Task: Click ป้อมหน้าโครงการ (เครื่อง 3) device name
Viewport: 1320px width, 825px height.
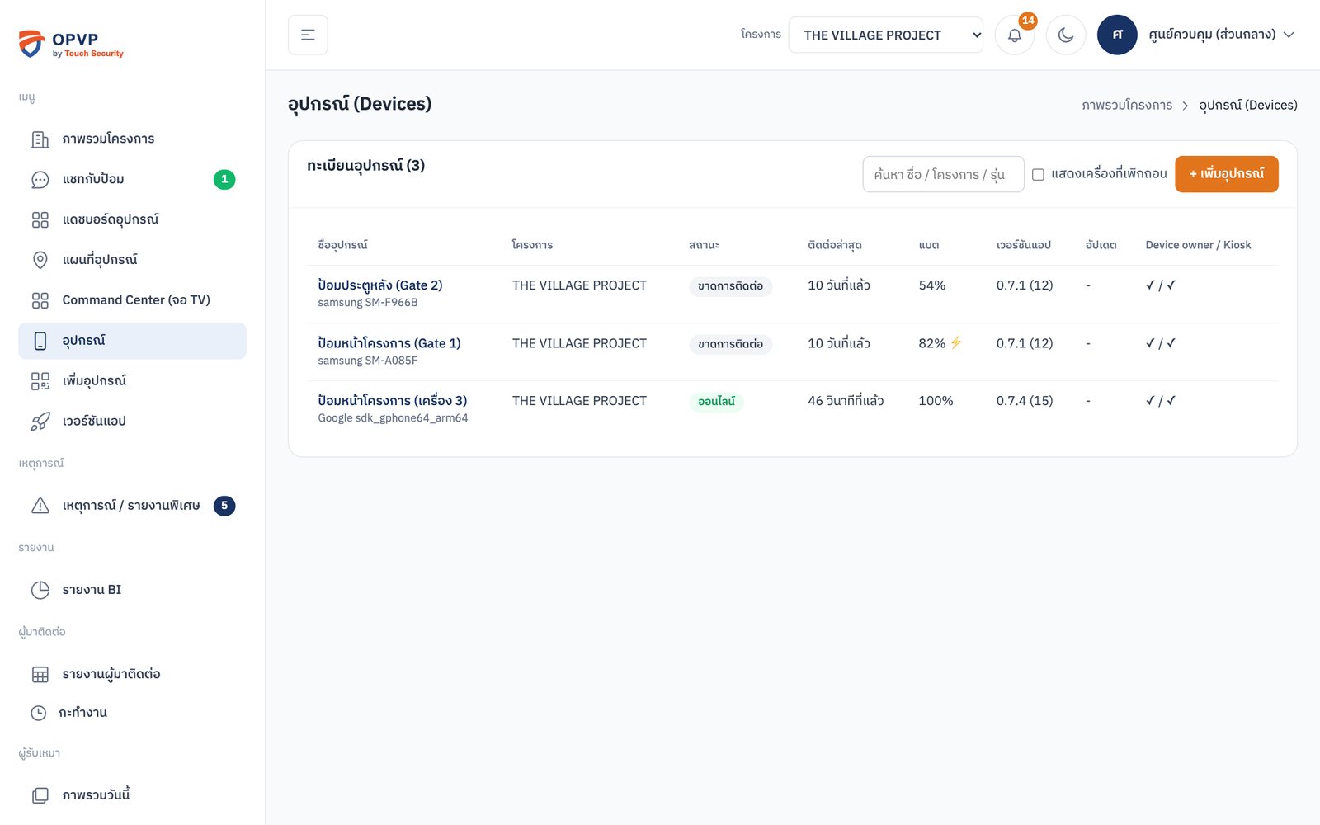Action: (x=393, y=401)
